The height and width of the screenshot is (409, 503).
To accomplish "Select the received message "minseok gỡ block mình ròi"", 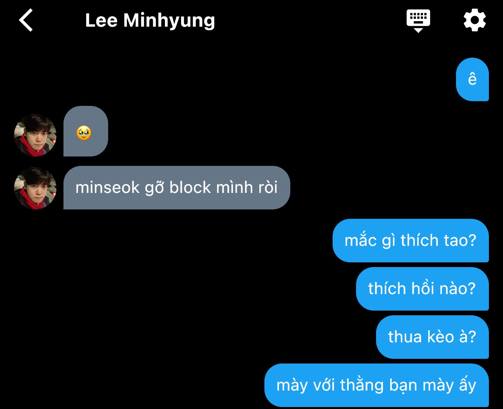I will [177, 187].
